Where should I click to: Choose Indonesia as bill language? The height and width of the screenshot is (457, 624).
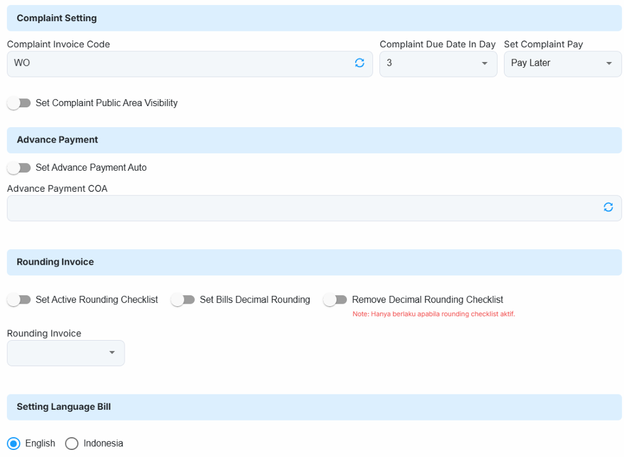tap(72, 443)
